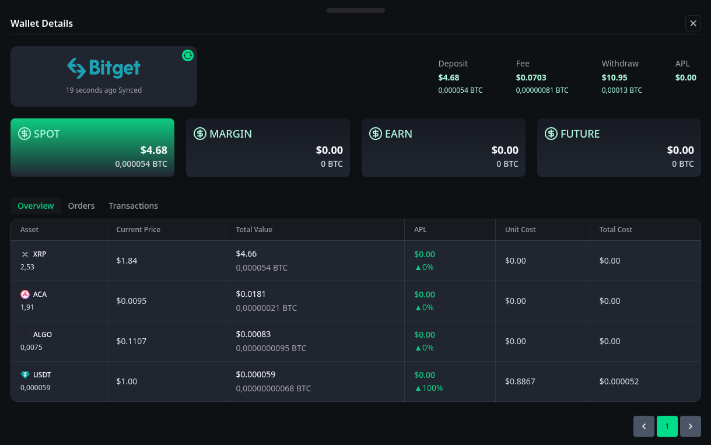The height and width of the screenshot is (445, 711).
Task: Click the APL column header
Action: pos(420,229)
